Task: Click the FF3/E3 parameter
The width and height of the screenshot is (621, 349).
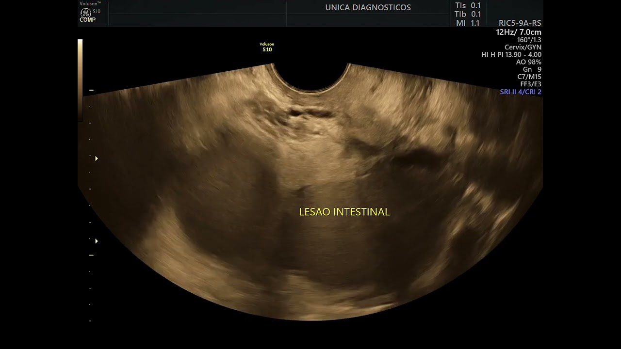Action: click(530, 84)
